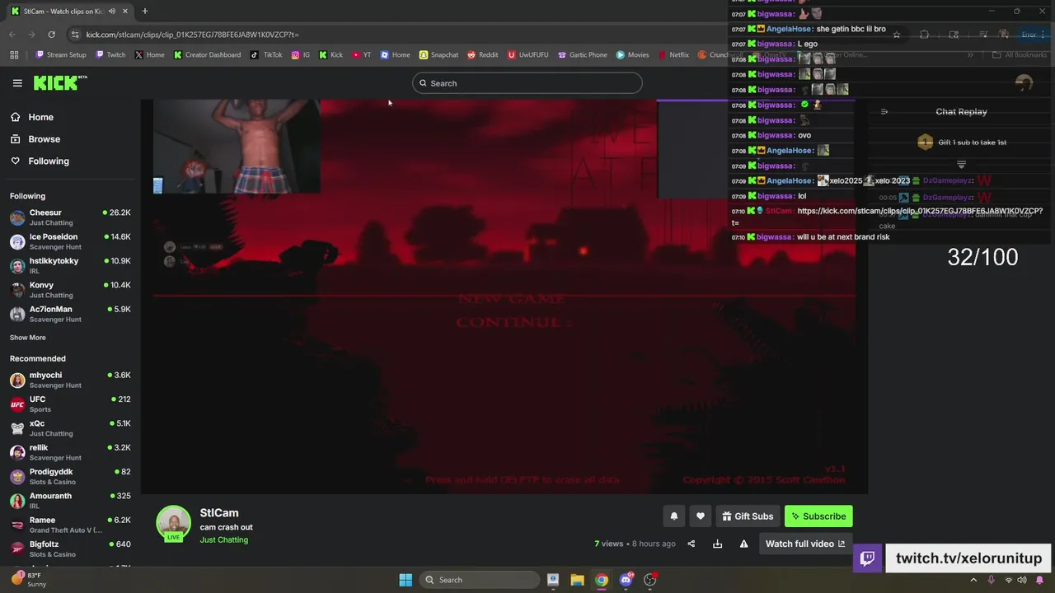The image size is (1055, 593).
Task: Open Creator Dashboard bookmark
Action: [x=207, y=55]
